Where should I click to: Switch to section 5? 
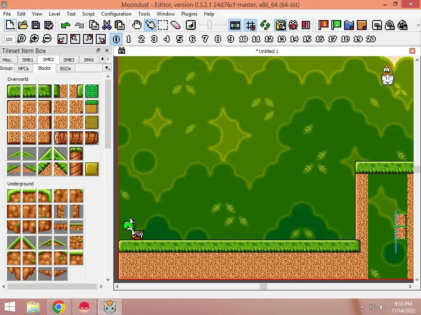(x=180, y=39)
